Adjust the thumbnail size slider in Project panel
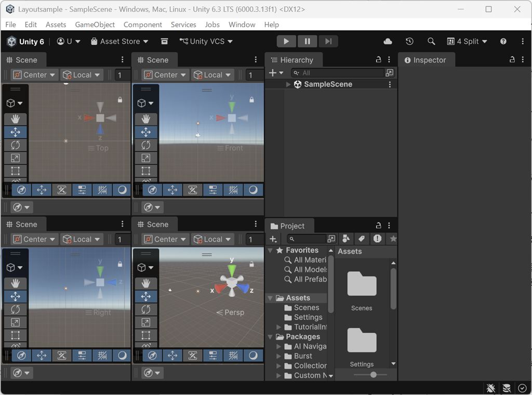 (374, 375)
